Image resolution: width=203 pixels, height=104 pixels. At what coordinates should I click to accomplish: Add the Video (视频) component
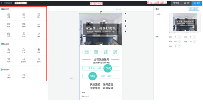pos(9,25)
